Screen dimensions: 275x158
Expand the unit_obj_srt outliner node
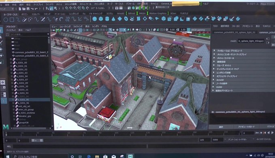[x=13, y=106]
